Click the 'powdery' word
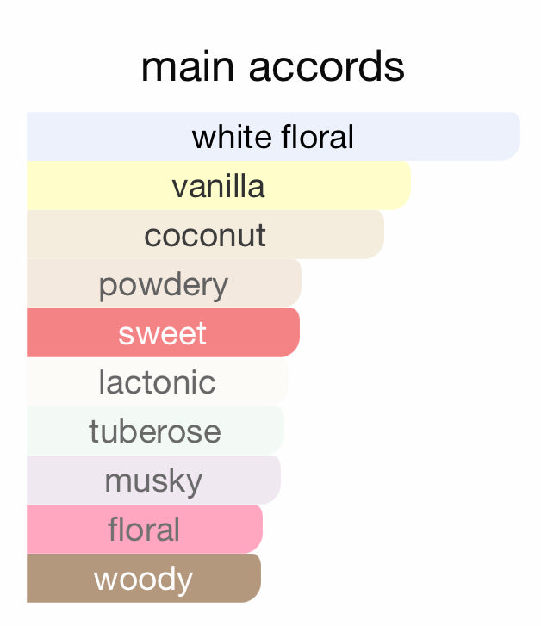The image size is (541, 626). point(164,286)
